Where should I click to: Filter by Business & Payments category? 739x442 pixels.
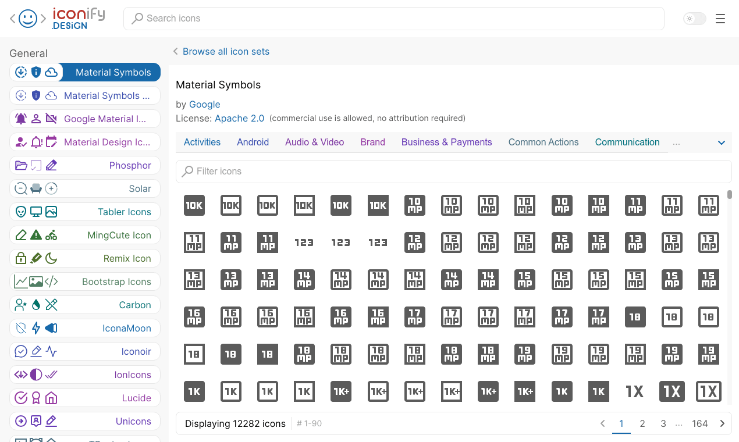click(x=446, y=142)
